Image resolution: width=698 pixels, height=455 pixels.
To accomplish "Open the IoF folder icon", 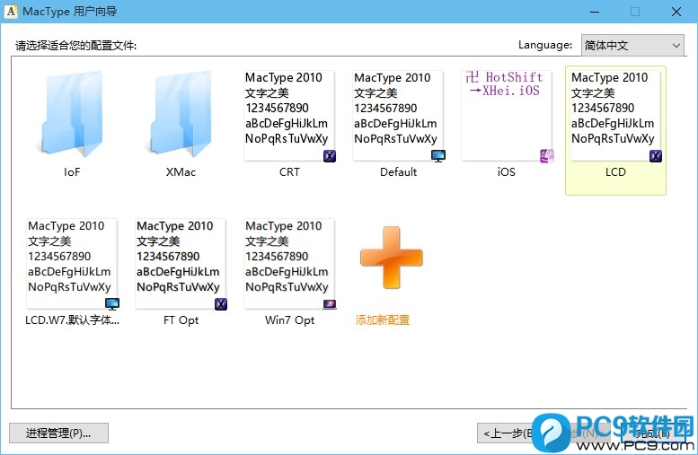I will pos(72,115).
